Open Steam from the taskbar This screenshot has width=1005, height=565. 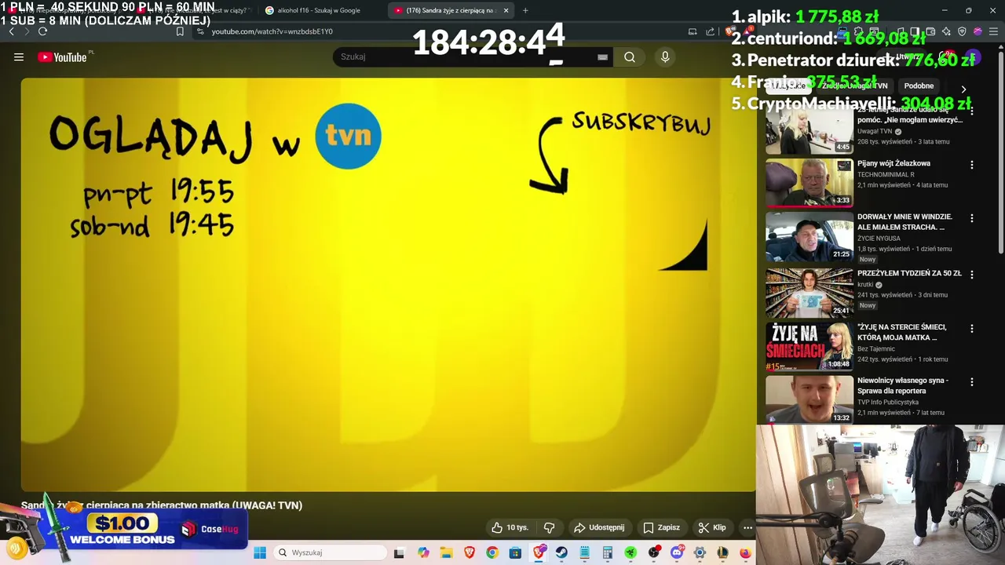[x=561, y=552]
